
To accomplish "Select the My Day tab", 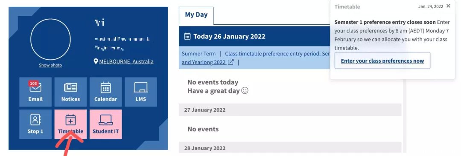I will pos(196,15).
